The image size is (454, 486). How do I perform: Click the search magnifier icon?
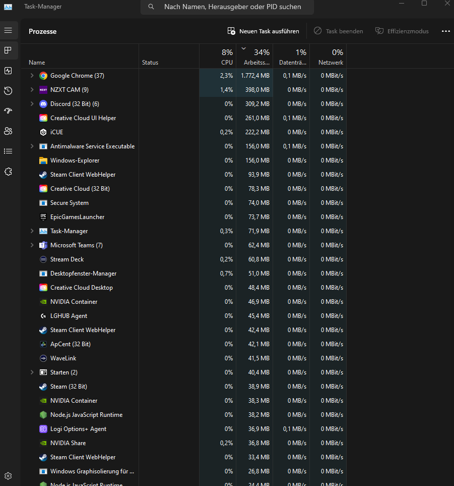point(151,7)
